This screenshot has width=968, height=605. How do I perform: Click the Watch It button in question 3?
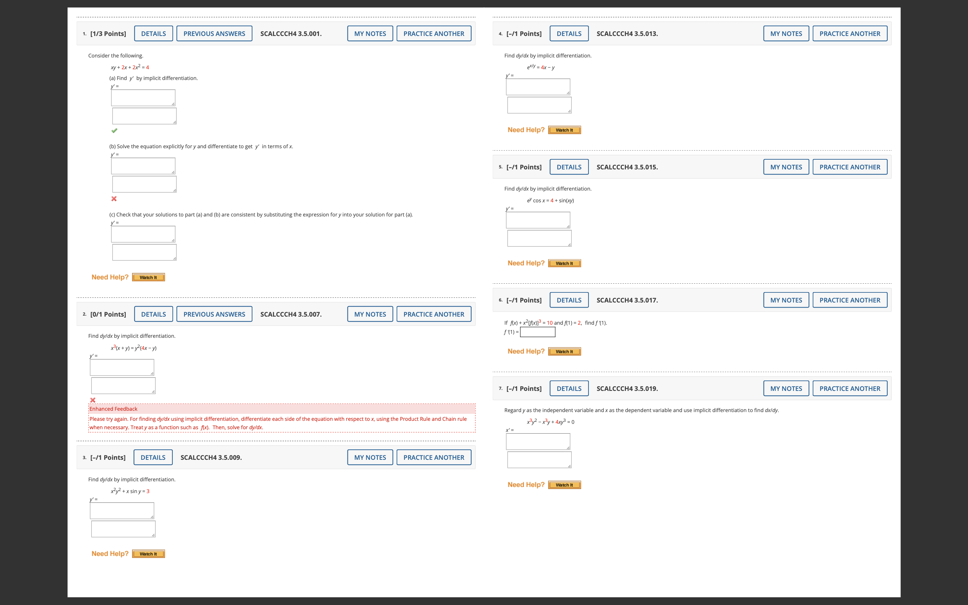pos(149,554)
